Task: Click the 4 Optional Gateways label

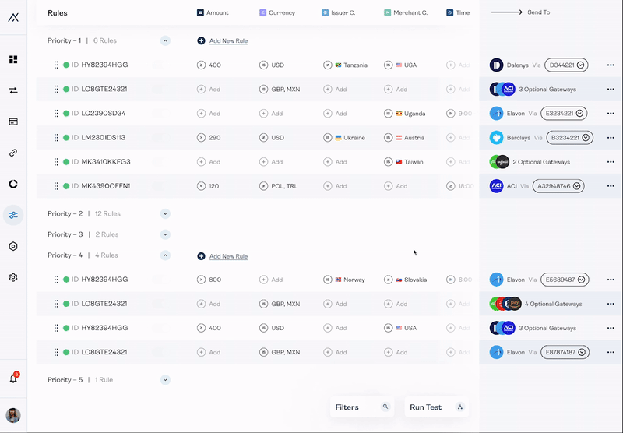Action: pos(553,304)
